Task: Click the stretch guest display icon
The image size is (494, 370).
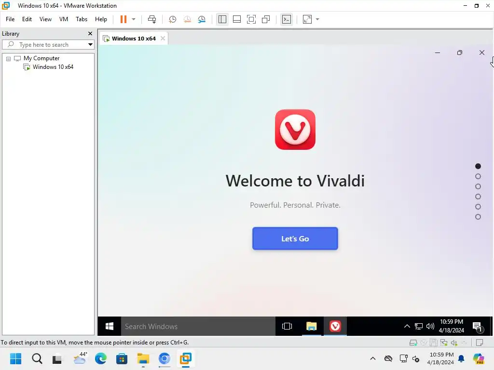Action: [307, 19]
